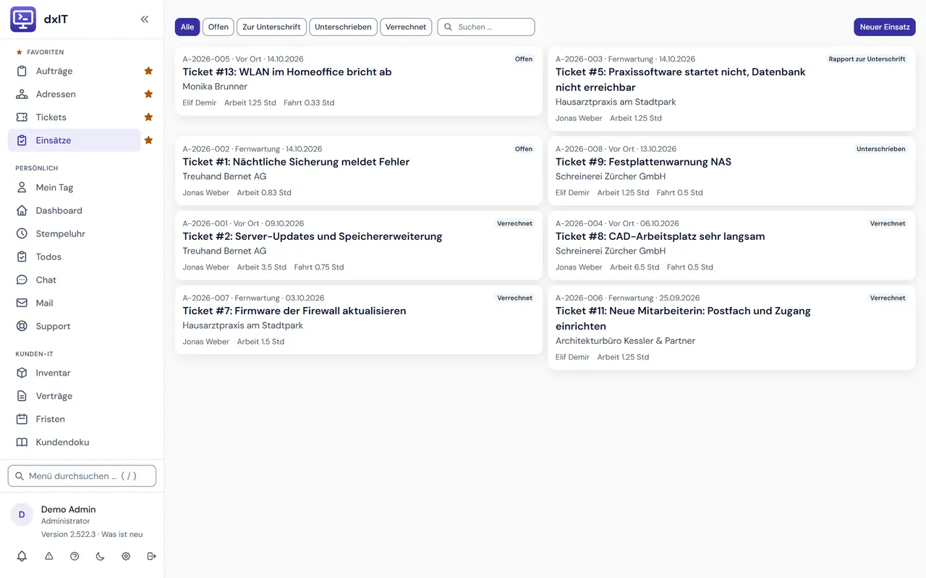Select the Verrechnet filter tab

406,27
